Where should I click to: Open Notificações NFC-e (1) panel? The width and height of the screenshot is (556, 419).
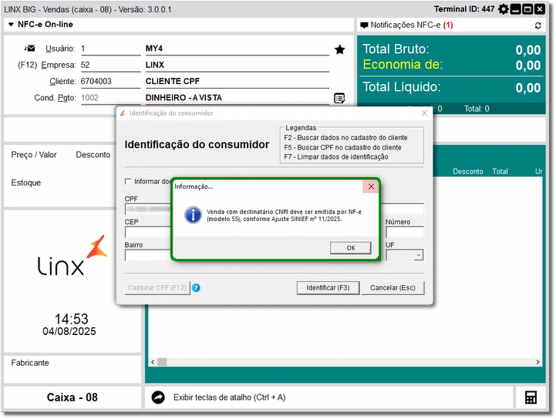412,25
